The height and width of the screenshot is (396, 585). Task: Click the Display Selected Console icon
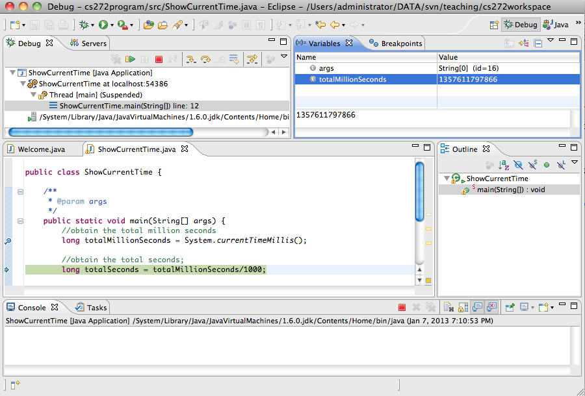(524, 307)
